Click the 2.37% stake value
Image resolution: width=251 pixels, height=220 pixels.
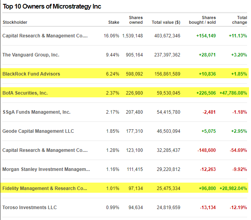tap(113, 93)
